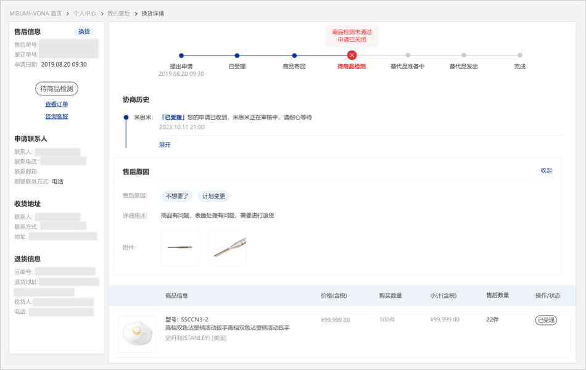Image resolution: width=586 pixels, height=370 pixels.
Task: Click the 替代品准备中 step dot
Action: tap(408, 55)
